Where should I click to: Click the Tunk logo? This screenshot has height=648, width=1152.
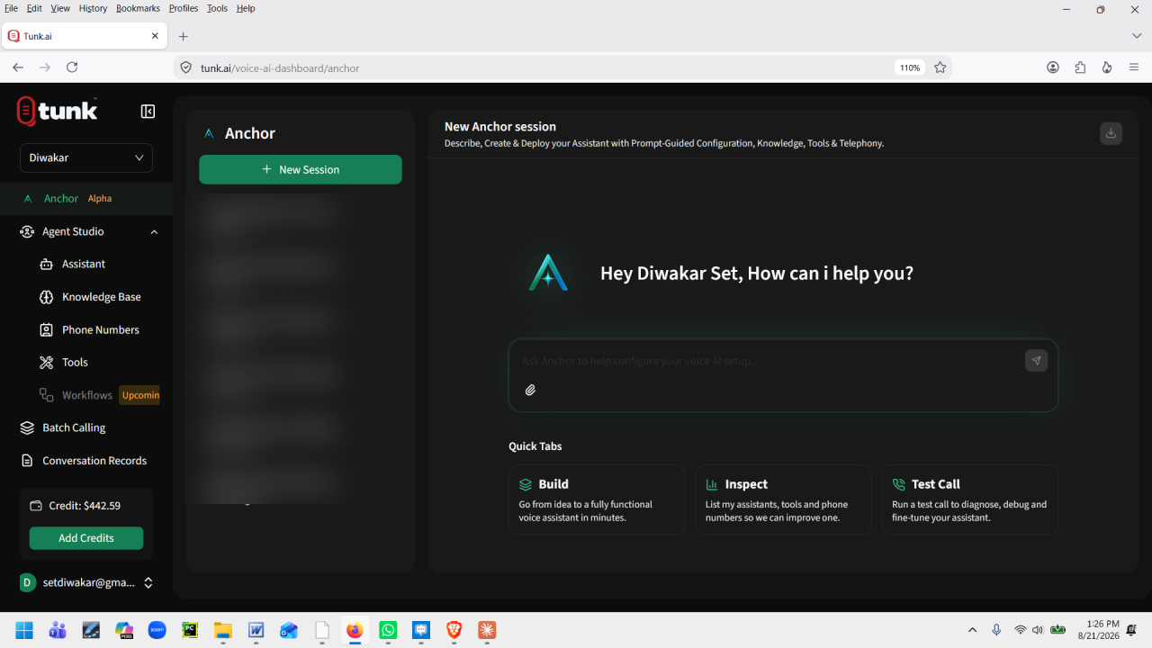tap(57, 111)
